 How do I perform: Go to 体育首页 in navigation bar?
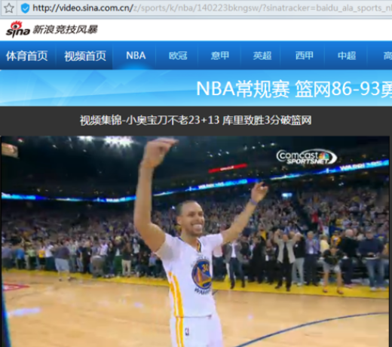pyautogui.click(x=27, y=56)
